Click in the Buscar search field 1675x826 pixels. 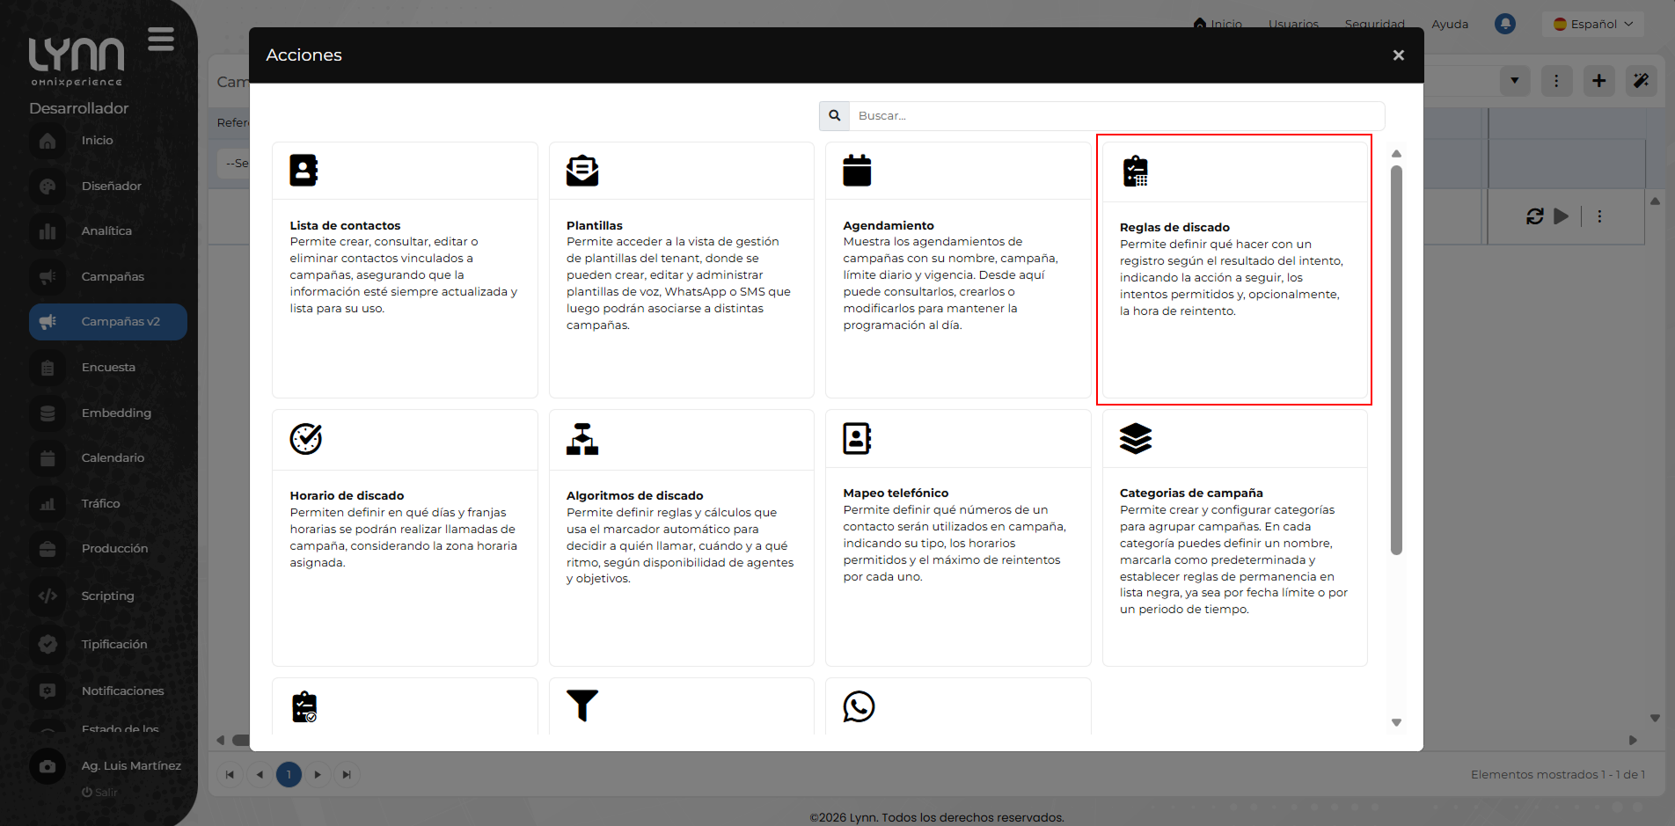(1116, 115)
